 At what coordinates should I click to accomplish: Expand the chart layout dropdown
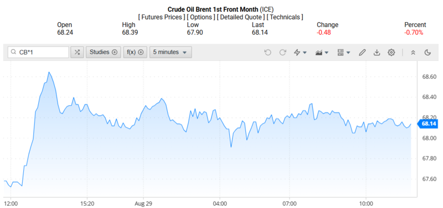click(343, 53)
